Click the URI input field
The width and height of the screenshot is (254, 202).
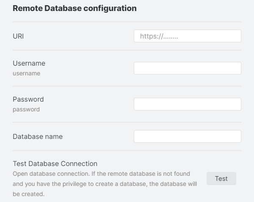click(x=187, y=36)
